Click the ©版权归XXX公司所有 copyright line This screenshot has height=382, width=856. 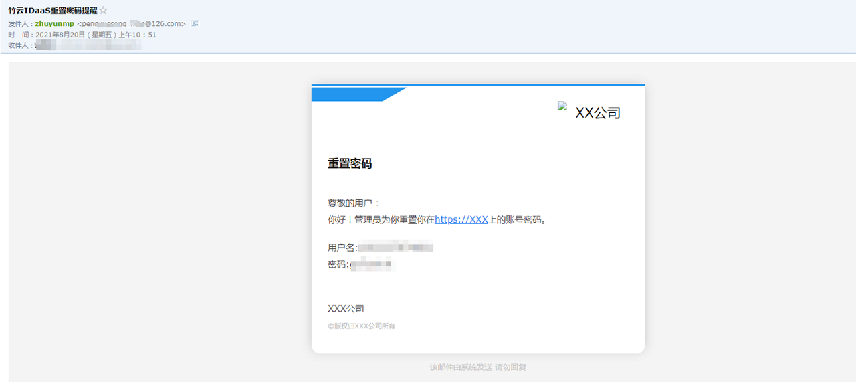(x=361, y=326)
